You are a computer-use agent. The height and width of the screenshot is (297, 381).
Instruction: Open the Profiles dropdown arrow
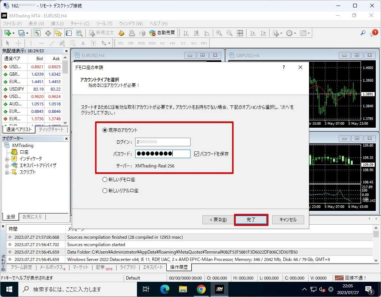point(27,33)
